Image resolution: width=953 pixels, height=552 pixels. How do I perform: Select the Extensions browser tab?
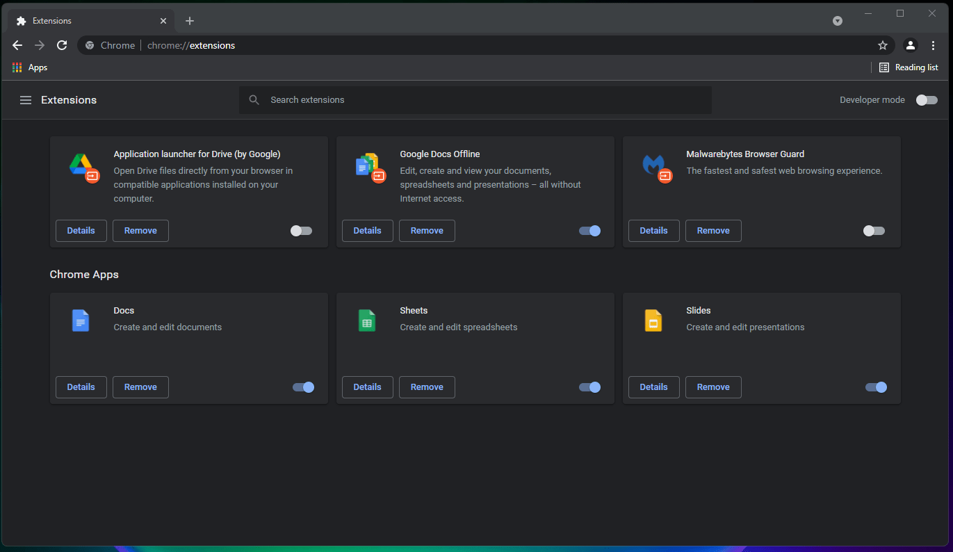(x=83, y=20)
